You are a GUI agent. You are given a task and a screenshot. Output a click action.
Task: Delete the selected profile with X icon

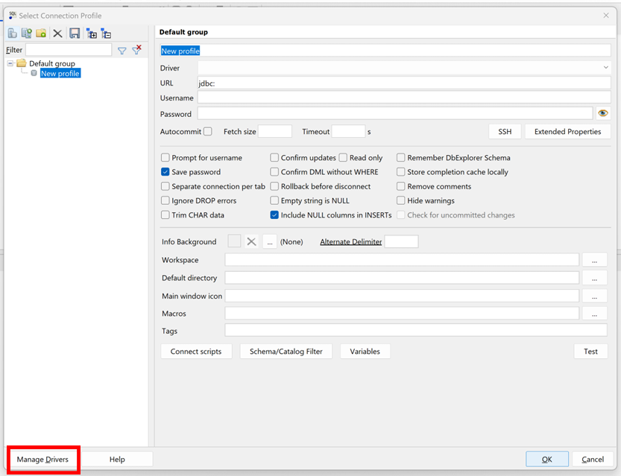point(58,34)
